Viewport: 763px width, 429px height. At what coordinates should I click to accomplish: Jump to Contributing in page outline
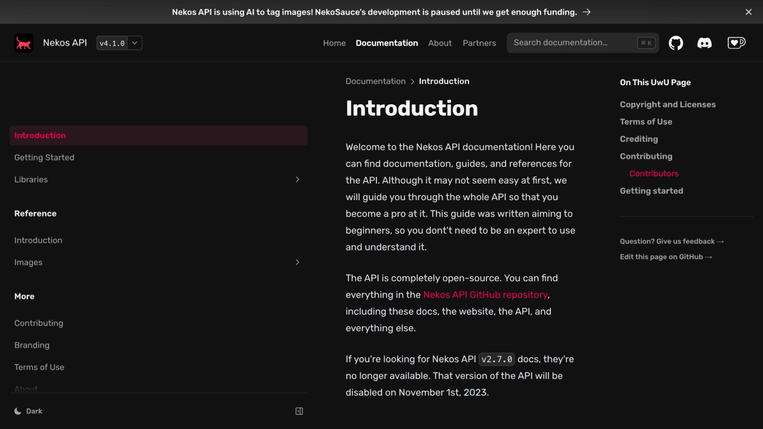click(x=646, y=156)
